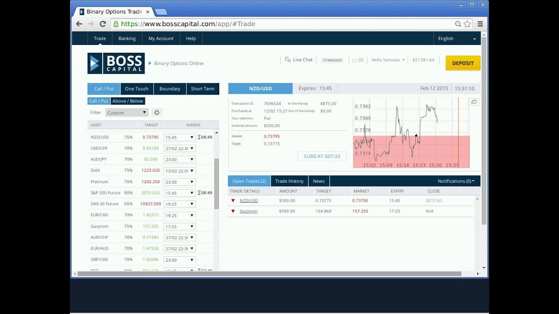
Task: Open the Chrome hamburger menu
Action: coord(480,24)
